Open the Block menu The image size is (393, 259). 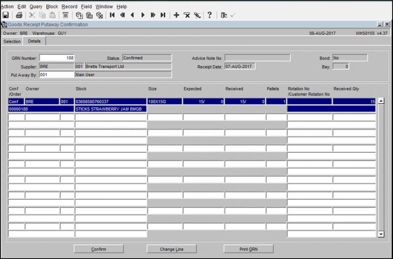52,6
